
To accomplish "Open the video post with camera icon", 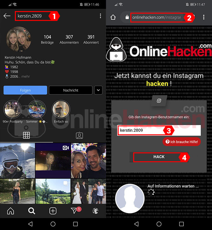I will [53, 161].
